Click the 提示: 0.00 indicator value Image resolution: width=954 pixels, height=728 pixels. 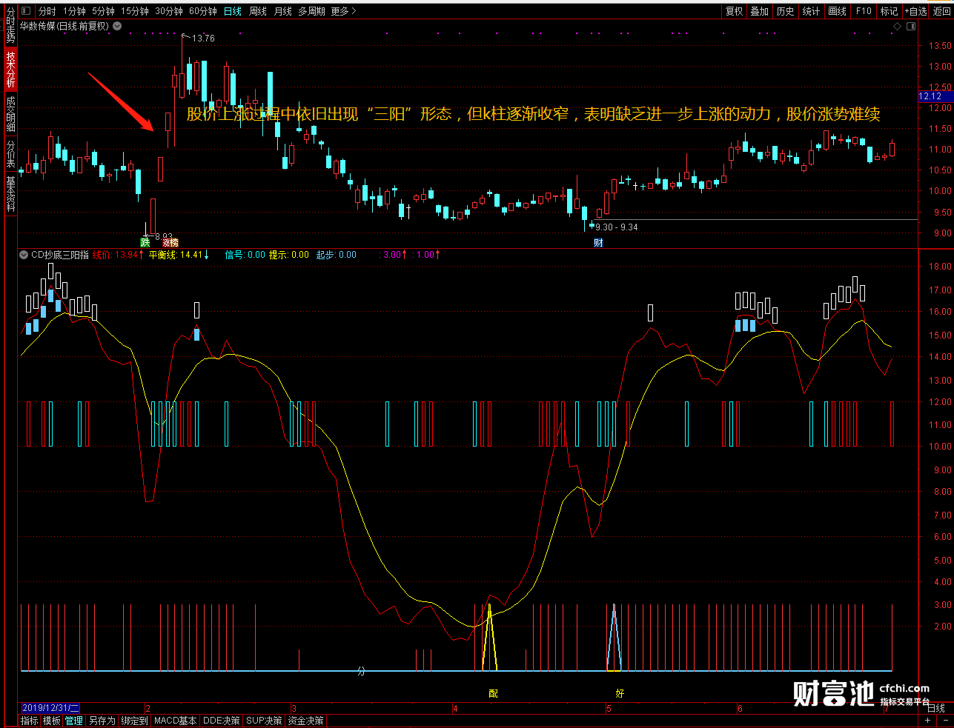pos(289,255)
